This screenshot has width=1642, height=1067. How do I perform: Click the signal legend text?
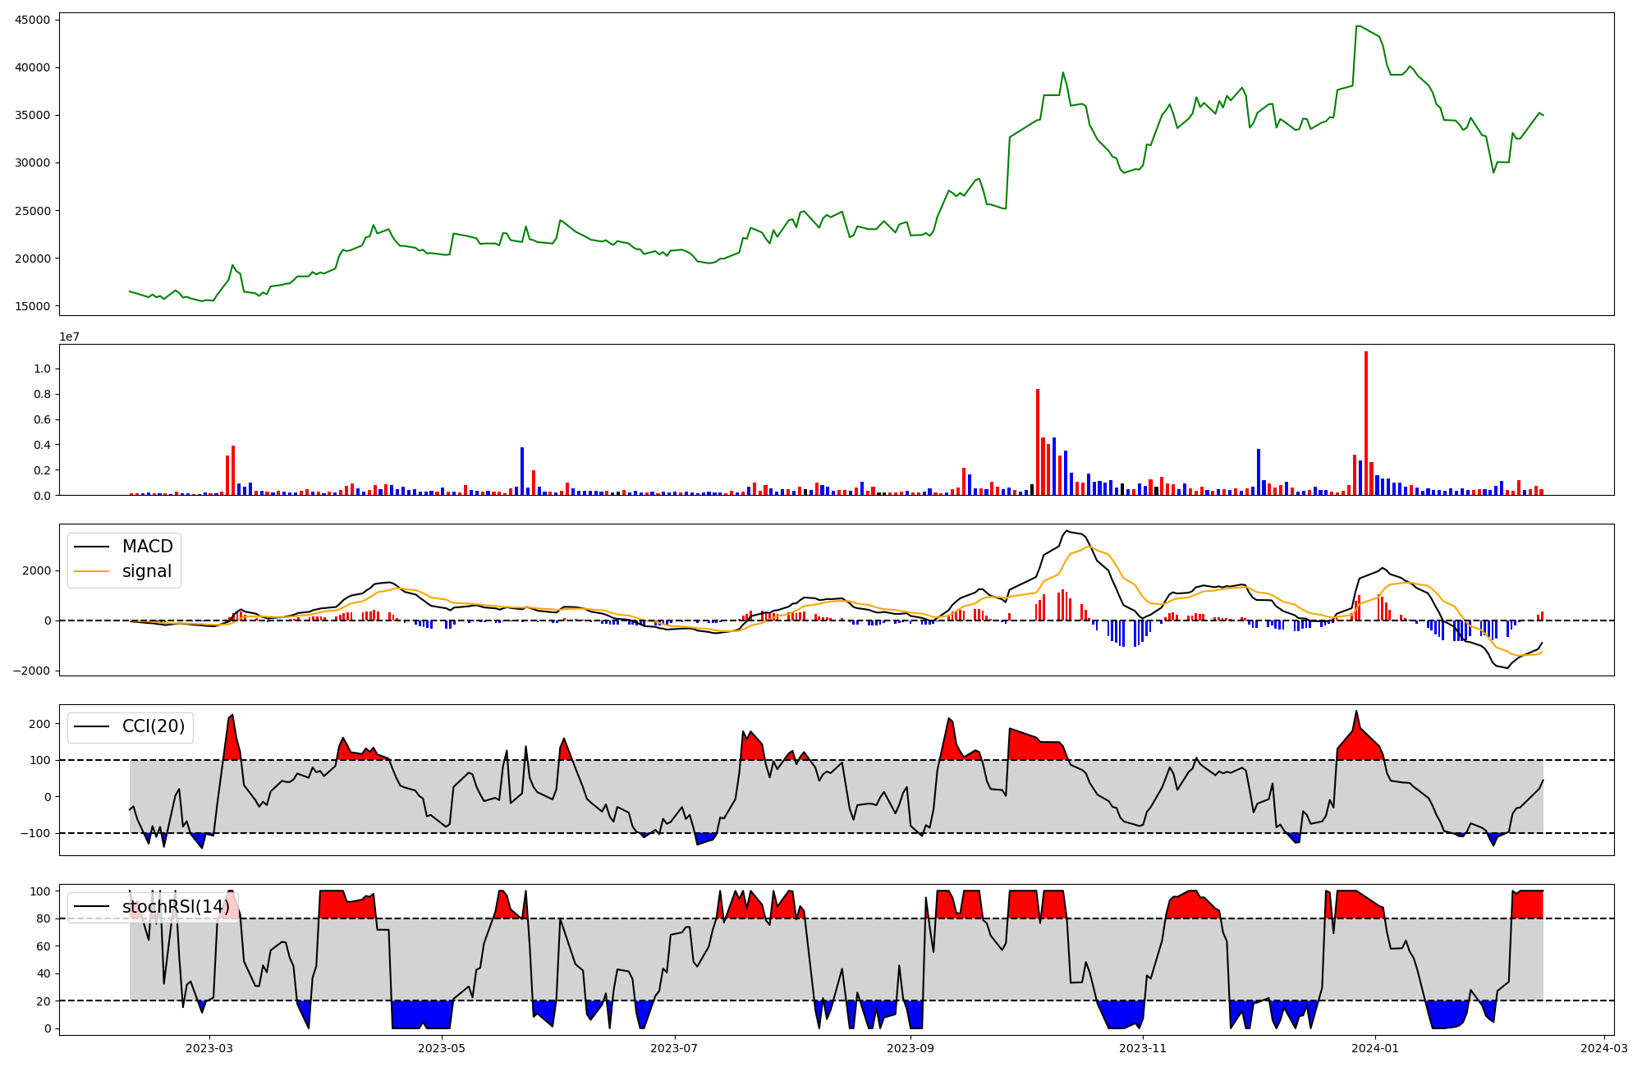coord(147,571)
